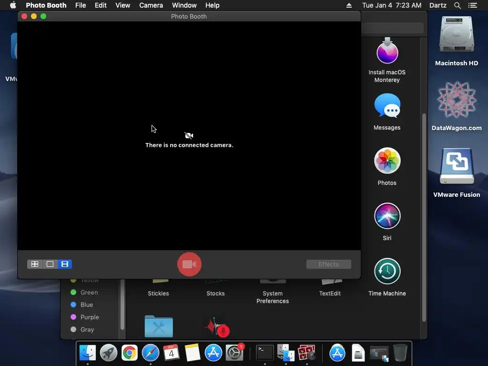The height and width of the screenshot is (366, 488).
Task: Open App Store icon beside Notes in Dock
Action: coord(213,353)
